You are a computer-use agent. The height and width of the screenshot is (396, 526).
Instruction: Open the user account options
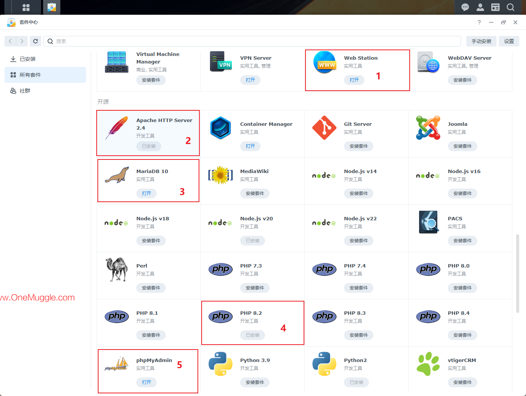[x=480, y=7]
